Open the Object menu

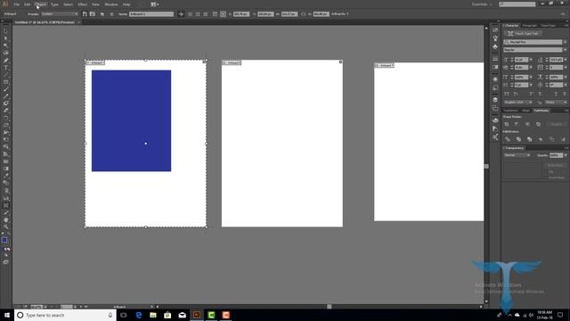click(x=40, y=4)
